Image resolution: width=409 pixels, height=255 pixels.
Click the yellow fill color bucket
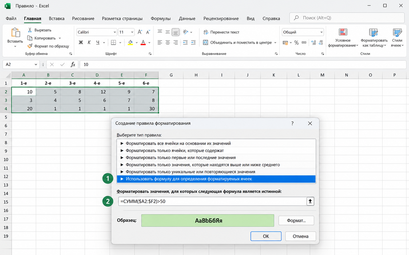[130, 42]
